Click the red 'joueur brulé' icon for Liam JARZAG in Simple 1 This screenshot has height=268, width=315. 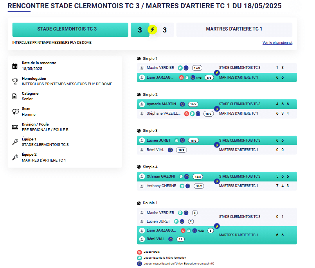(x=182, y=77)
